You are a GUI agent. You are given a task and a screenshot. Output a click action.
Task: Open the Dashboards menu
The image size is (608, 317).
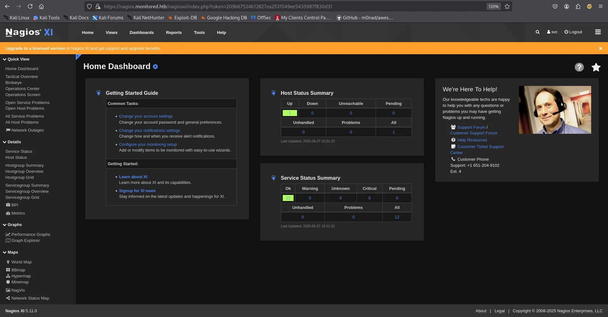click(x=142, y=32)
